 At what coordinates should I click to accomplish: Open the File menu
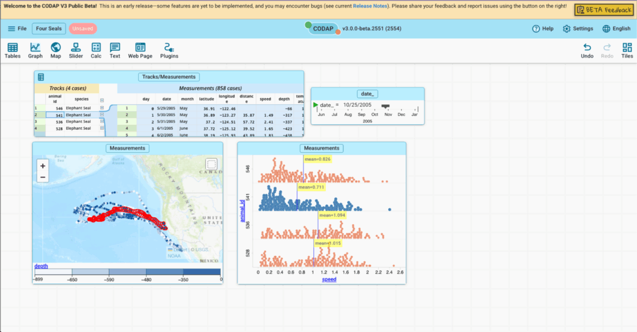coord(17,29)
